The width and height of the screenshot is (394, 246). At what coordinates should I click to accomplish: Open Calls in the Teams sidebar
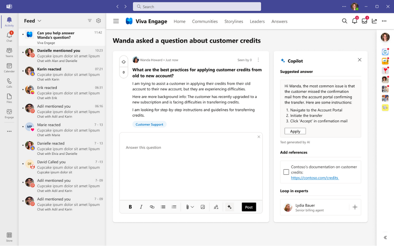click(9, 83)
